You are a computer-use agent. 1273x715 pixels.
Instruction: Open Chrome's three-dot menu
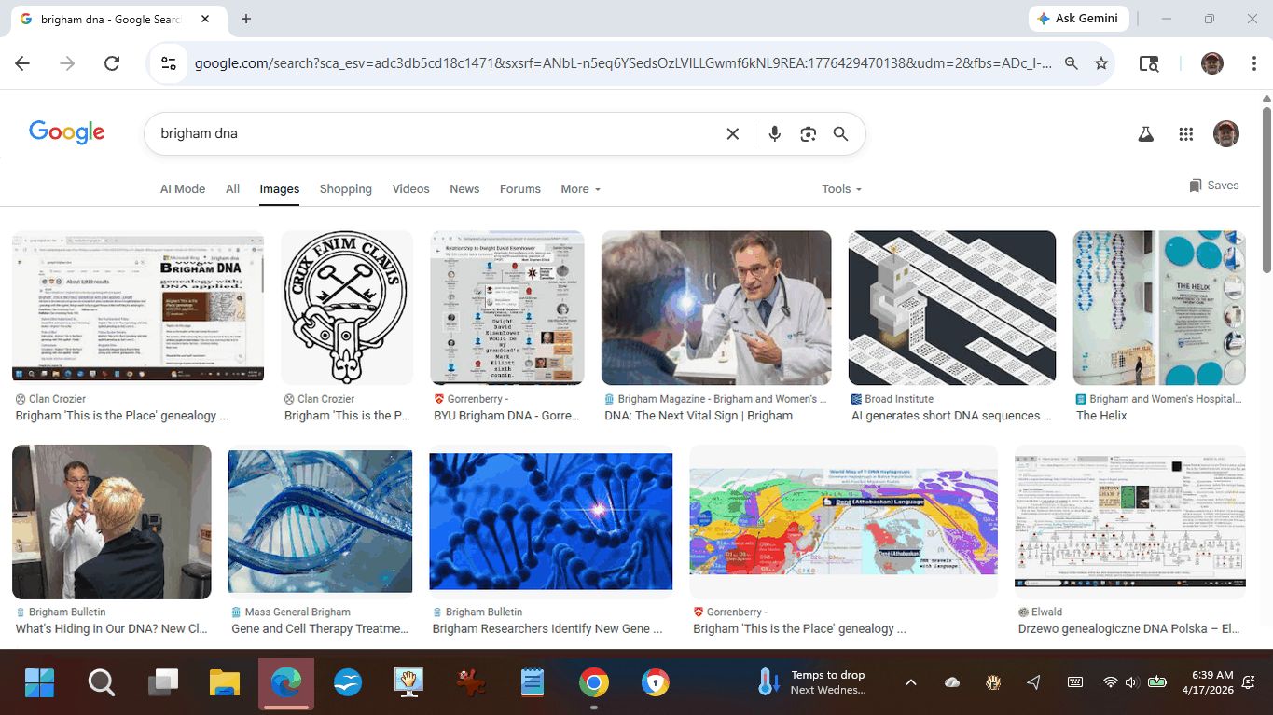[1254, 63]
